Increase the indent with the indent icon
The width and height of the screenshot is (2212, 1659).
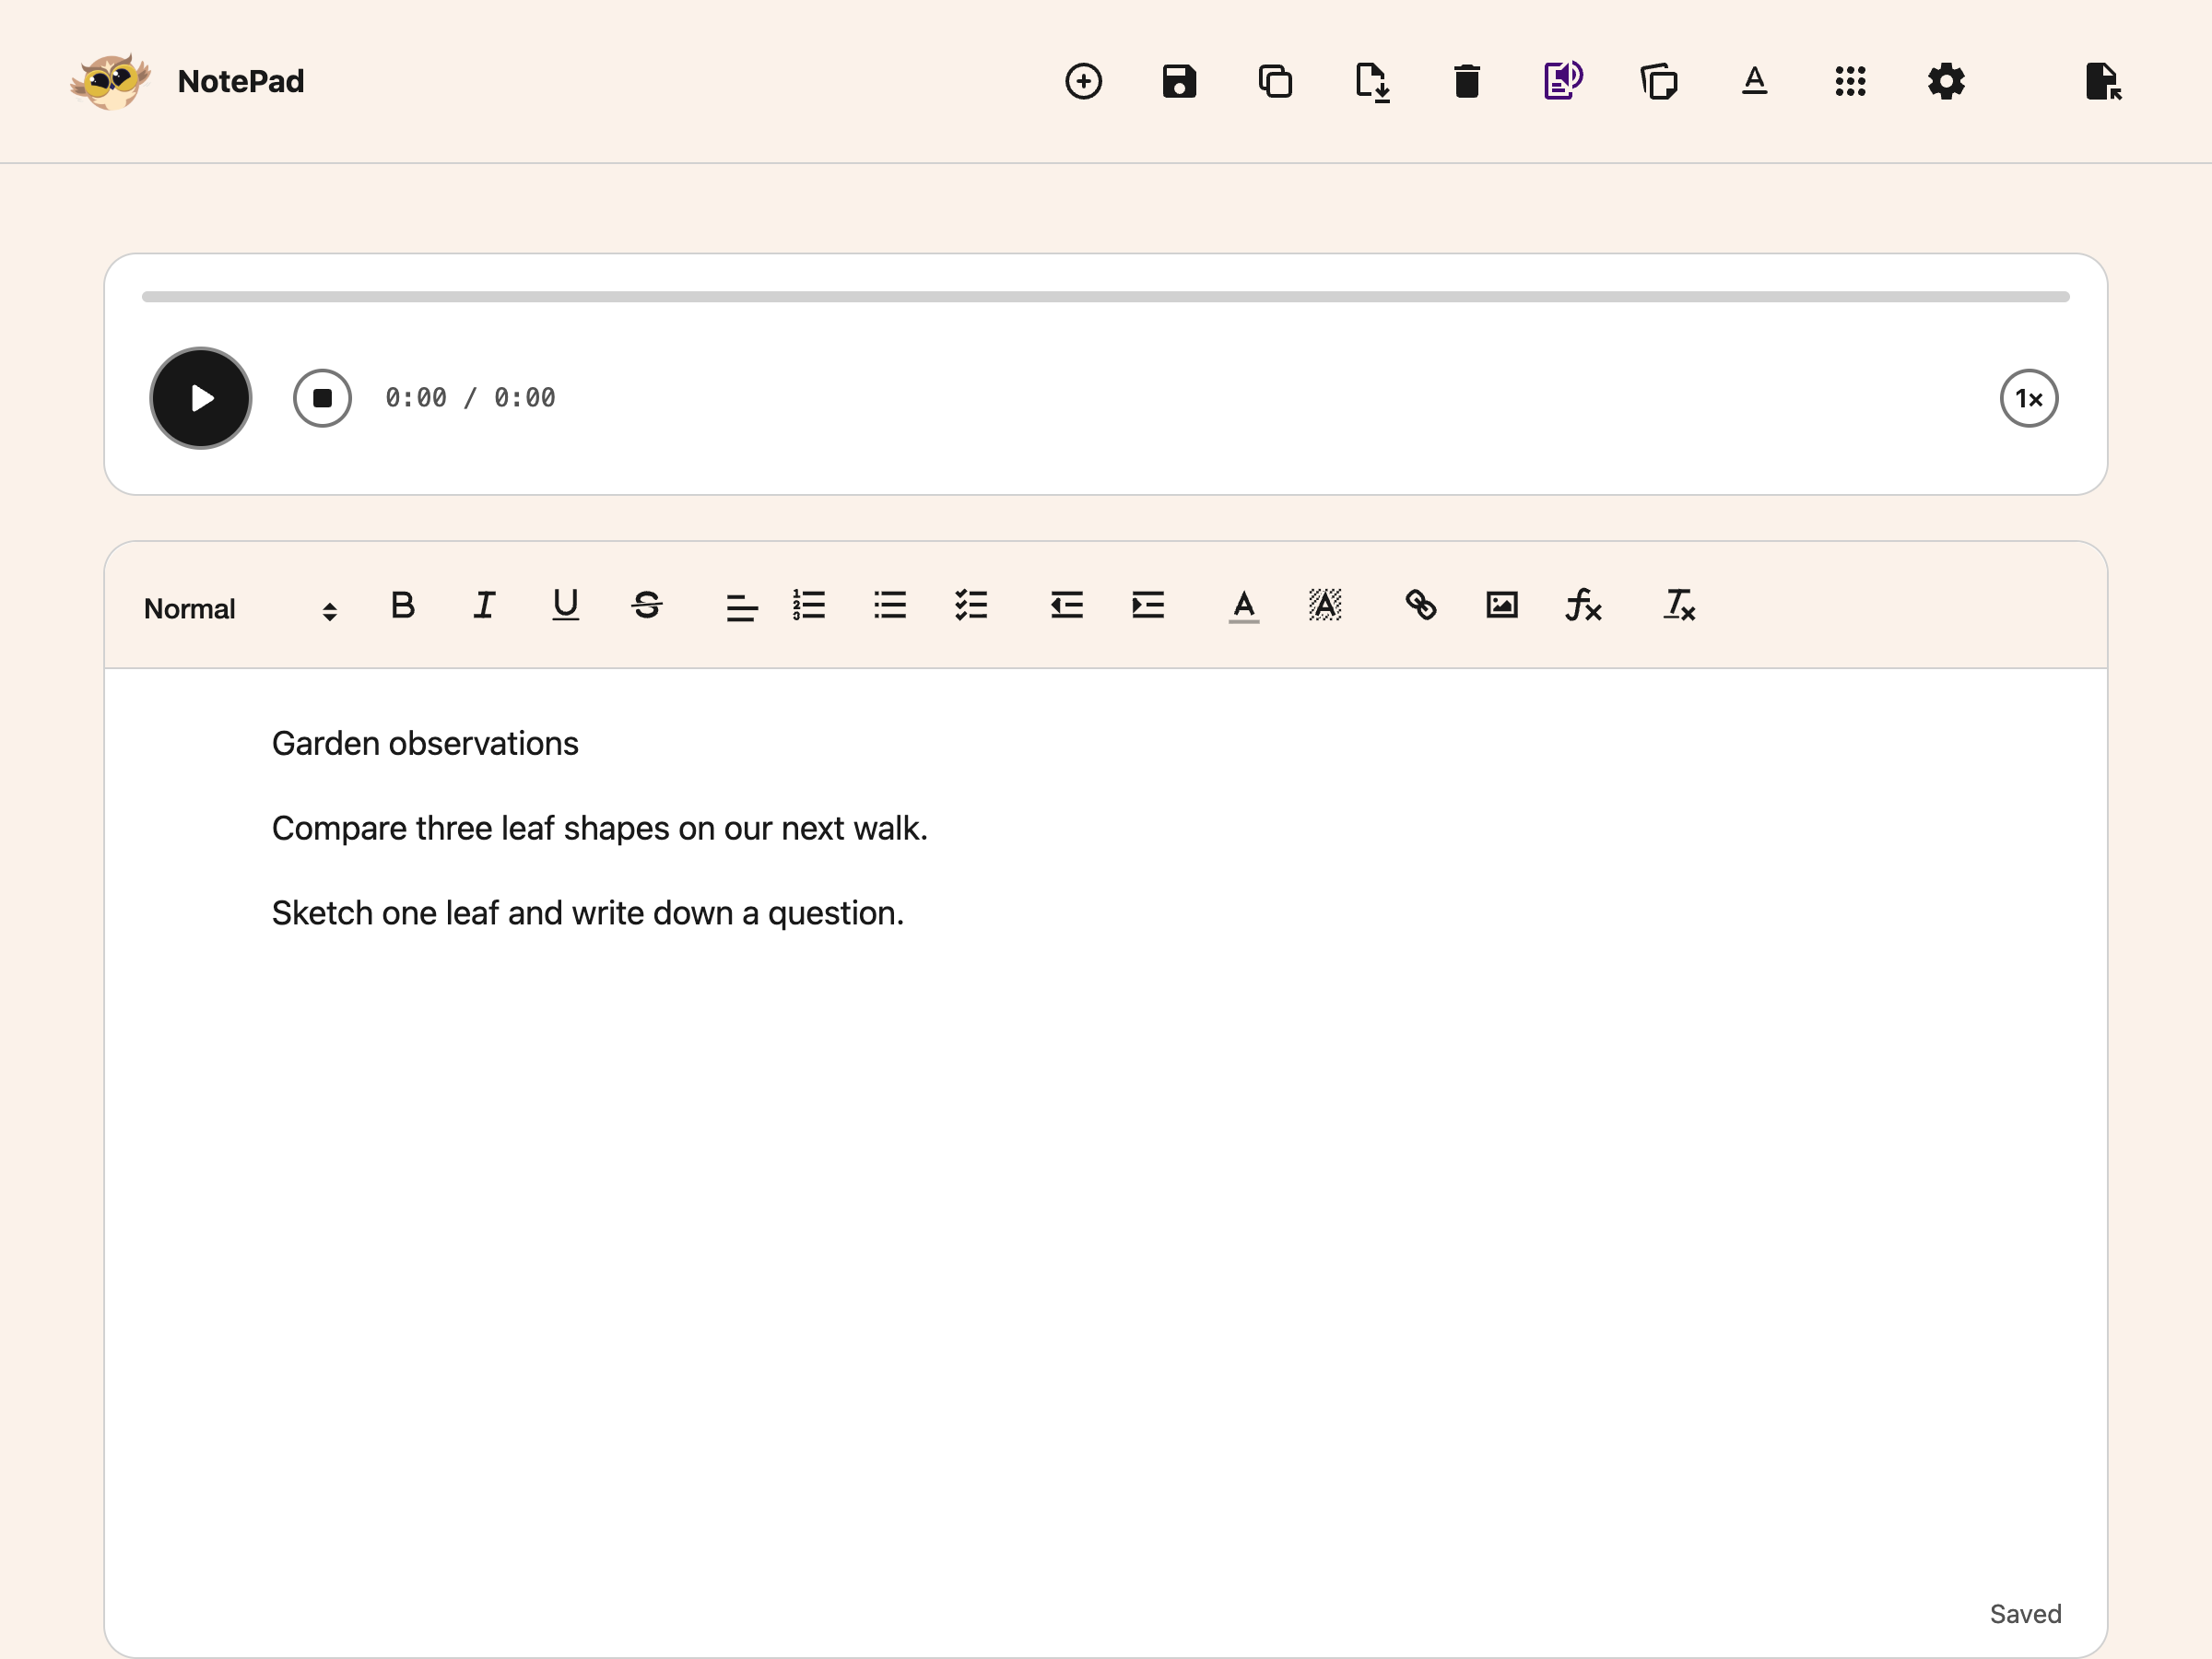click(1147, 605)
